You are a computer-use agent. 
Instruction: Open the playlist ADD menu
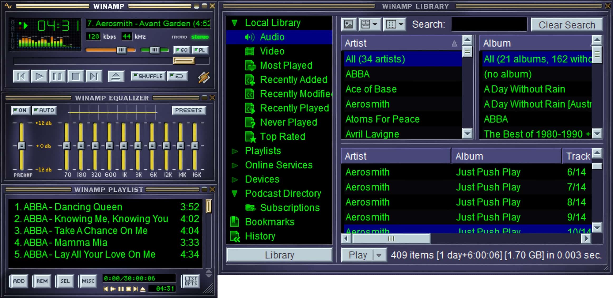[x=19, y=281]
